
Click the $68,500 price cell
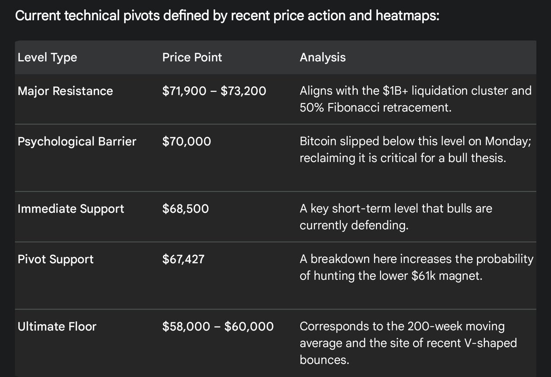[x=186, y=209]
